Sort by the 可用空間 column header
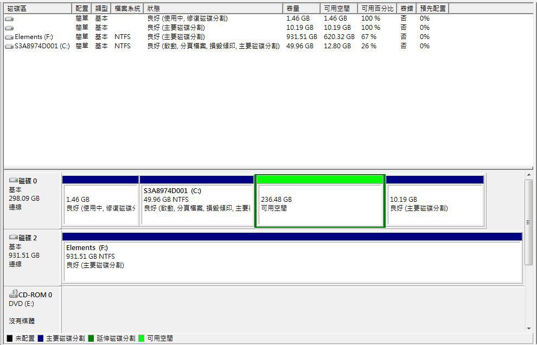This screenshot has width=537, height=345. click(339, 9)
